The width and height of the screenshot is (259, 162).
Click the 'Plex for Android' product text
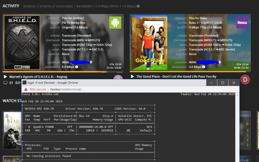[73, 18]
